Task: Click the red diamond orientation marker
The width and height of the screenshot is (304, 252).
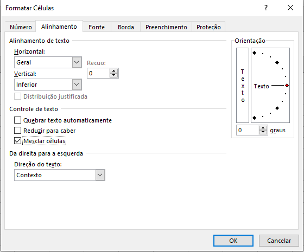Action: tap(287, 86)
